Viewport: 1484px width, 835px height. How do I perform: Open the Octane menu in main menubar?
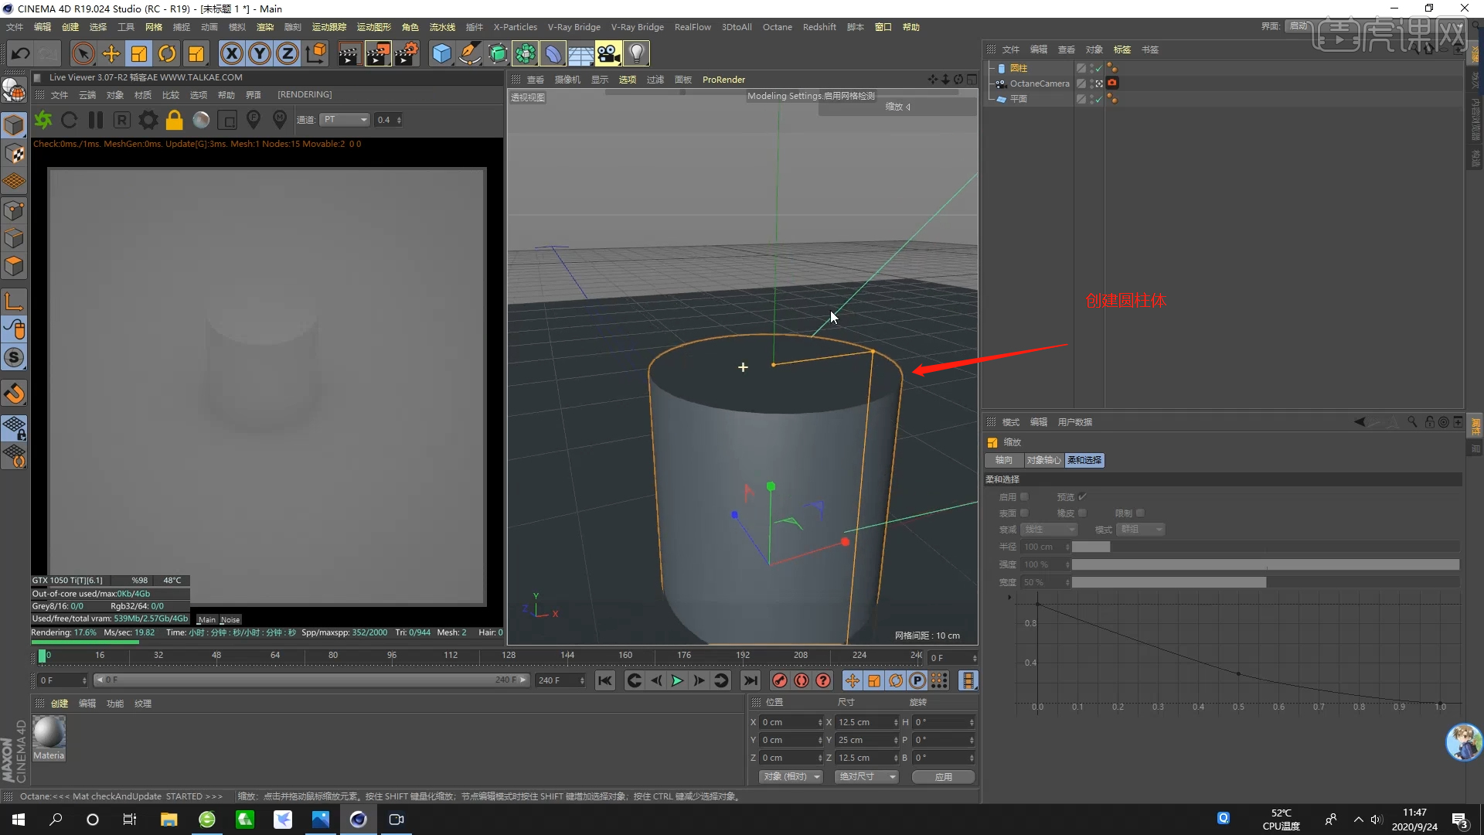coord(777,27)
